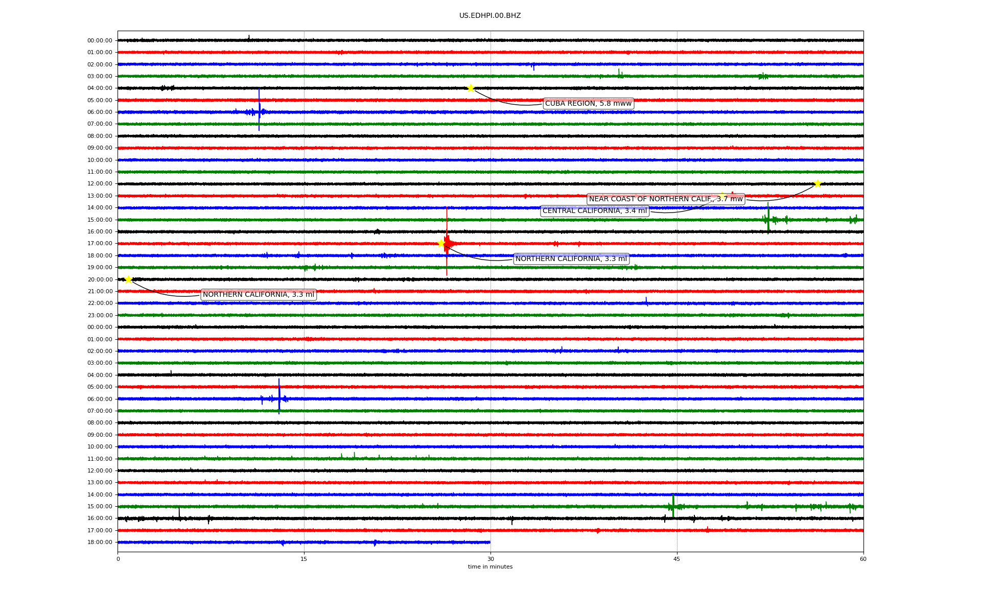Image resolution: width=981 pixels, height=613 pixels.
Task: Click the NORTHERN CALIFORNIA label below the 20:00:00 trace
Action: click(x=259, y=295)
